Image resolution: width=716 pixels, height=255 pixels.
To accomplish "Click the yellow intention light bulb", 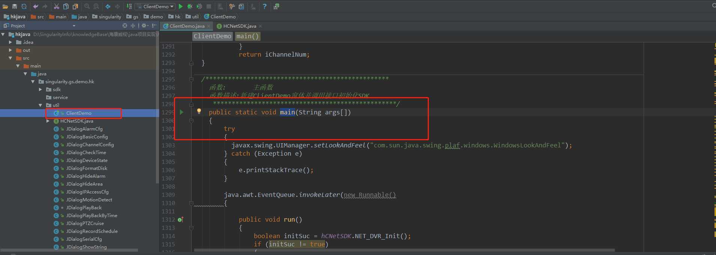I will click(199, 111).
